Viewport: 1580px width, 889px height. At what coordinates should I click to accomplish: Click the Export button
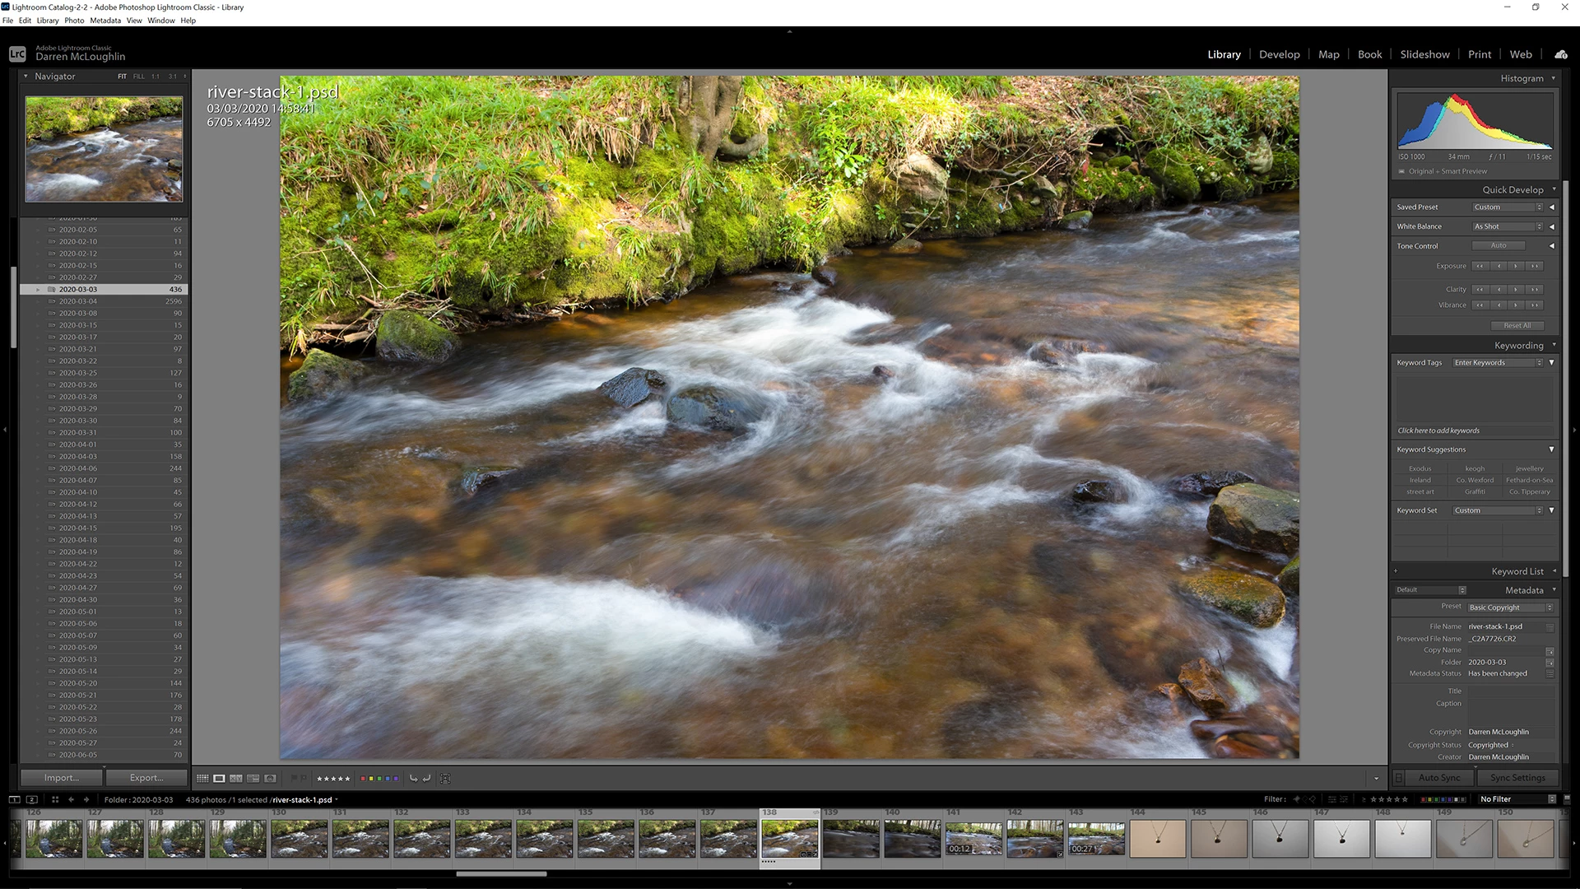(146, 778)
